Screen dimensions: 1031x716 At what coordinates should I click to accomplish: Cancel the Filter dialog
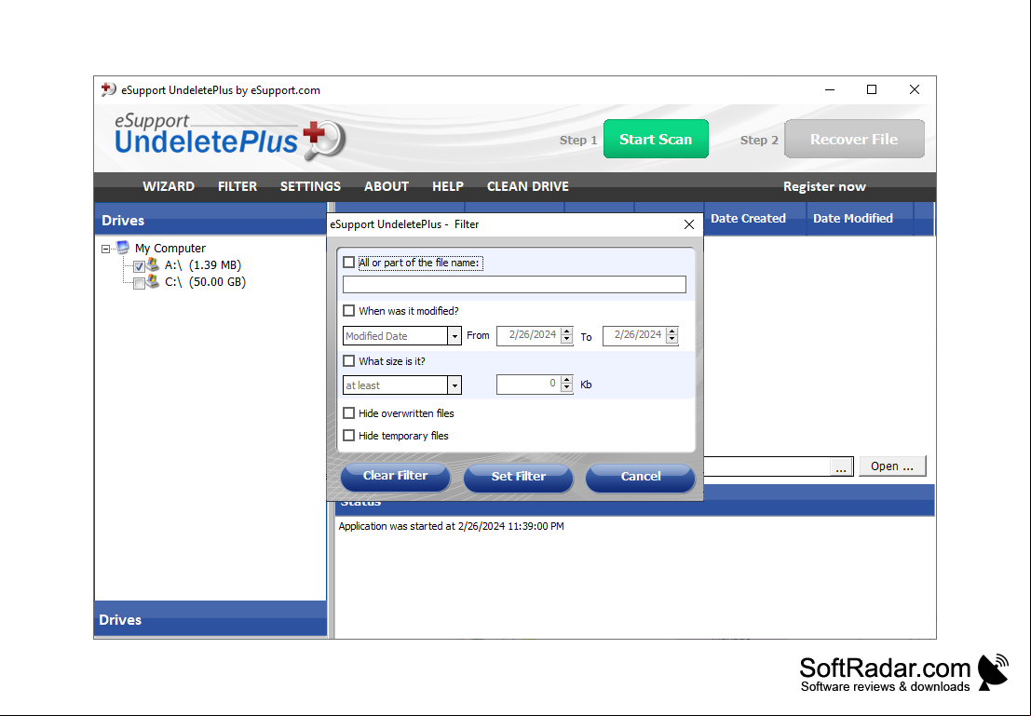641,477
